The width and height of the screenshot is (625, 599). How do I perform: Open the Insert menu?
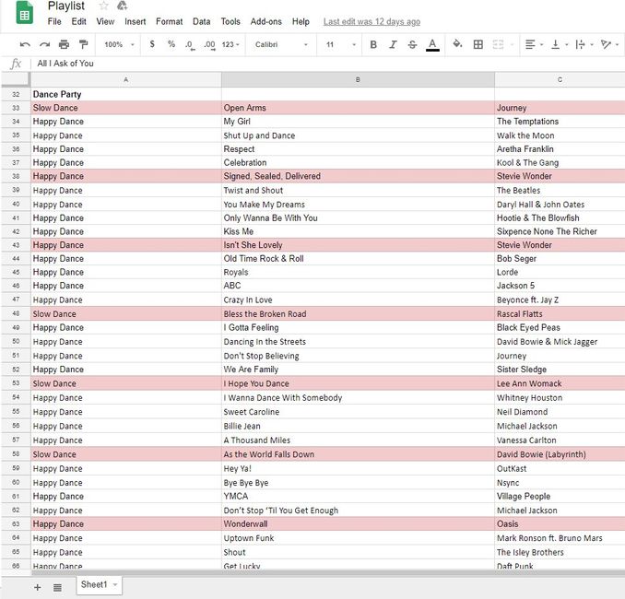coord(135,21)
